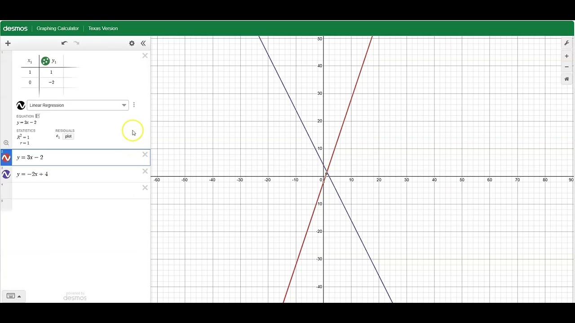Click the R² = 1 statistic
The height and width of the screenshot is (323, 575).
pos(23,137)
